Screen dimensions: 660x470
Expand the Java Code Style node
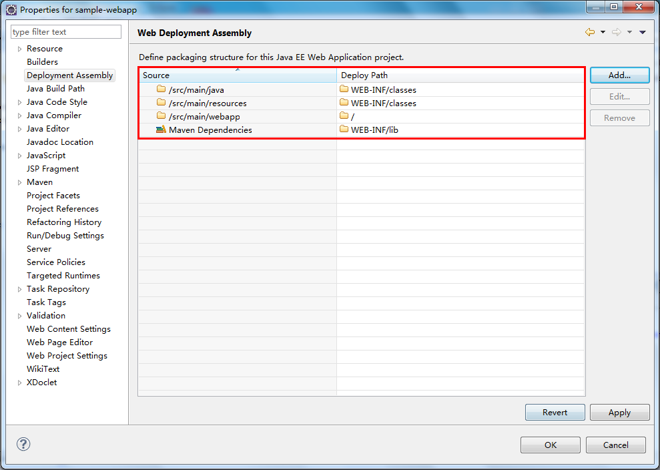coord(19,102)
